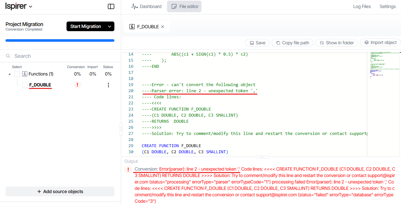Open the Start Migration dropdown arrow
Viewport: 401px width, 204px height.
click(x=109, y=26)
